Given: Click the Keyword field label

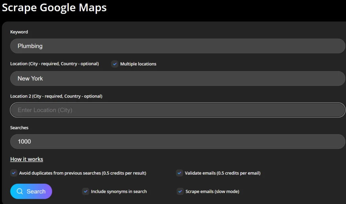Looking at the screenshot, I should pos(19,32).
